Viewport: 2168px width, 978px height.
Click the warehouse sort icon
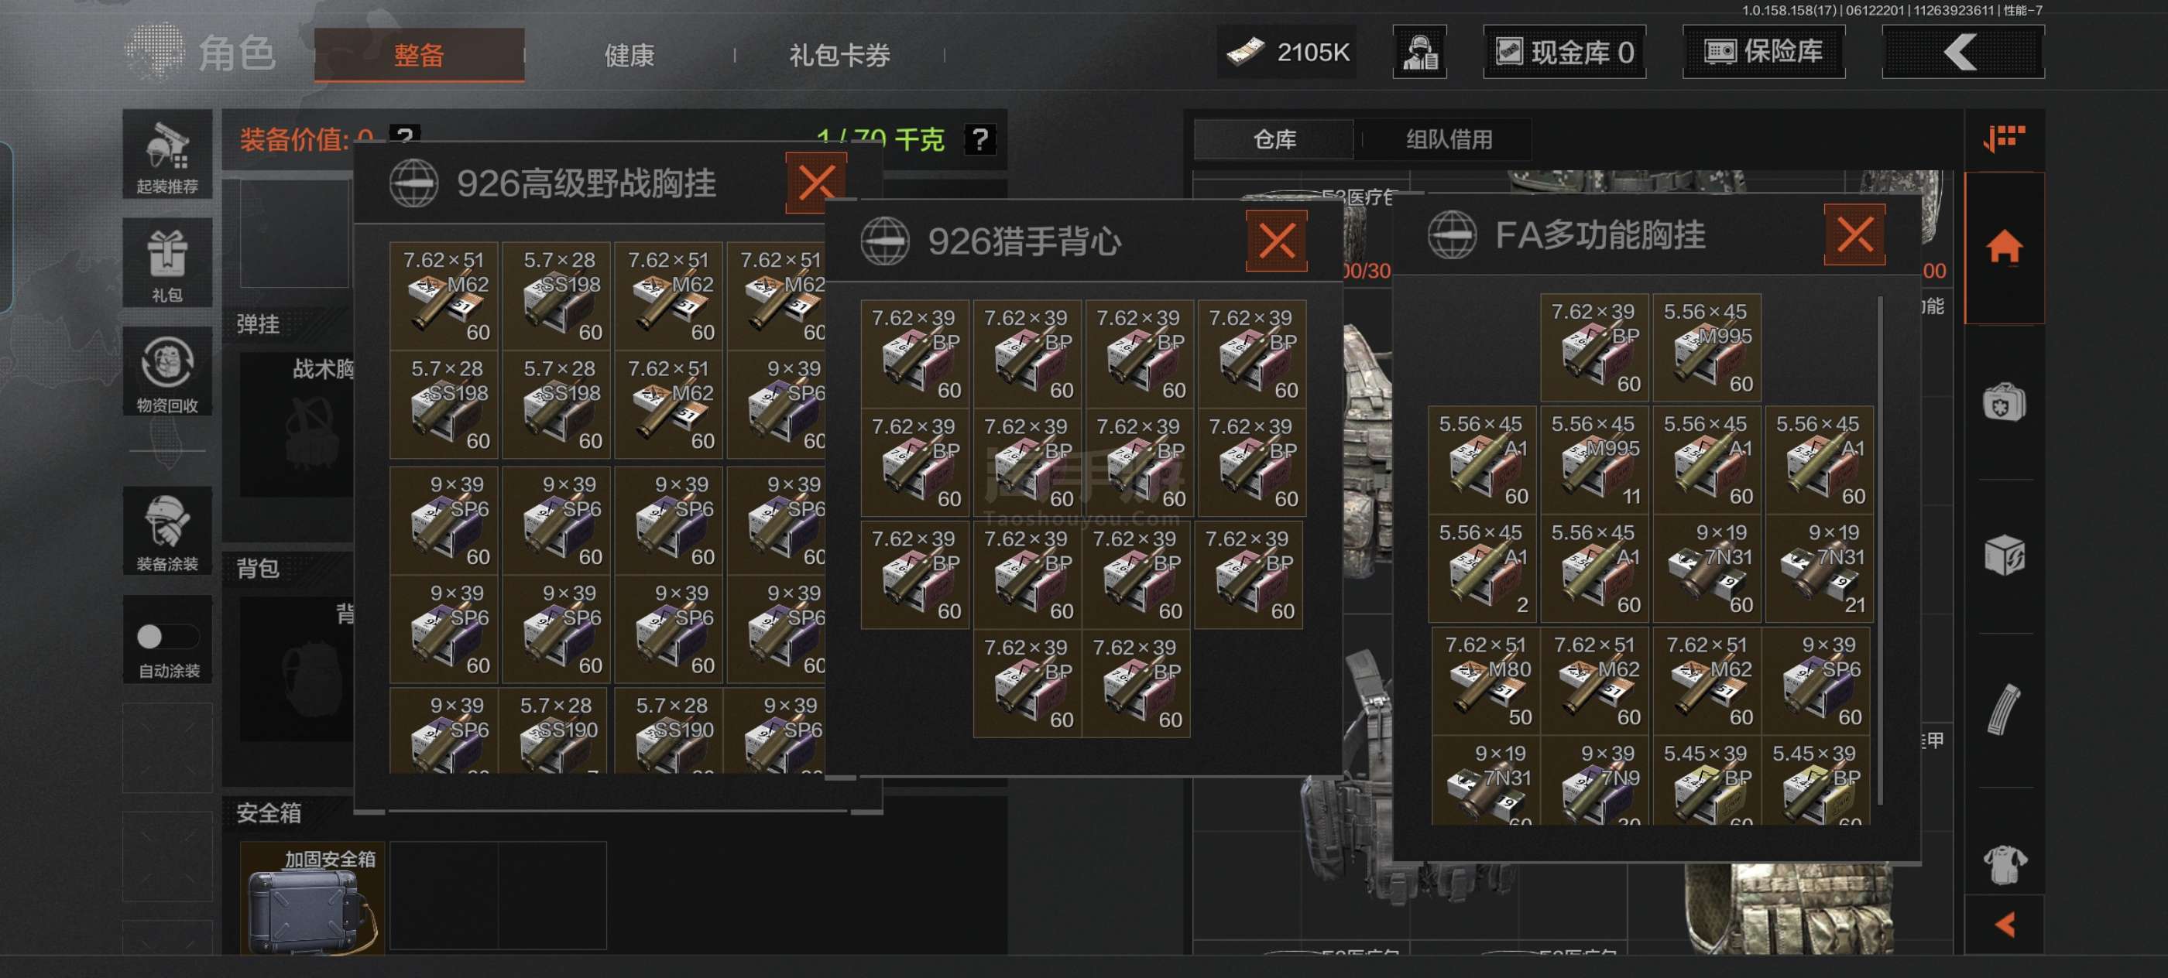click(2005, 138)
